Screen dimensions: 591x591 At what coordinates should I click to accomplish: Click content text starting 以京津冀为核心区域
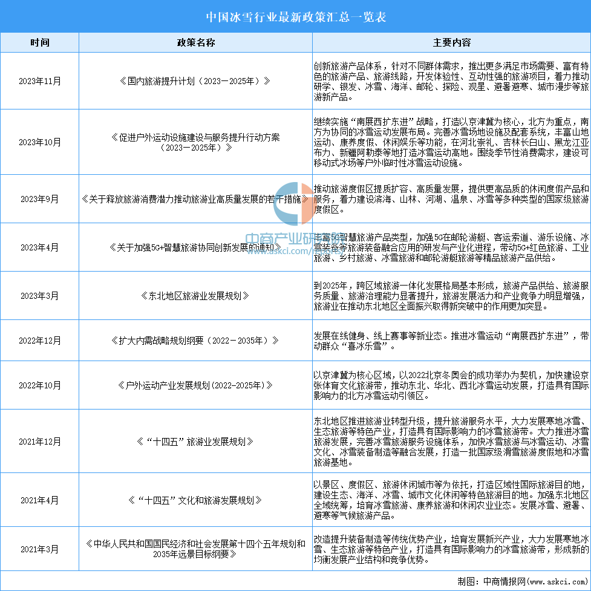(x=451, y=385)
